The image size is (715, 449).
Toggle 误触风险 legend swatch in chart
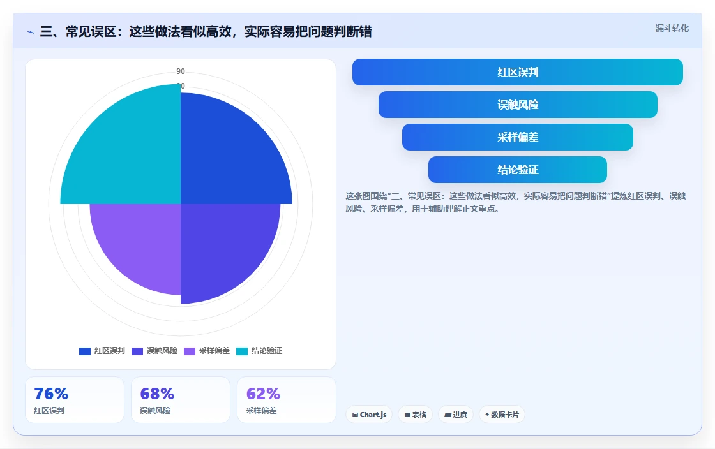137,351
